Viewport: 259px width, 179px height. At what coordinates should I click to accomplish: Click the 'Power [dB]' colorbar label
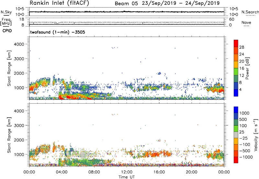(247, 68)
